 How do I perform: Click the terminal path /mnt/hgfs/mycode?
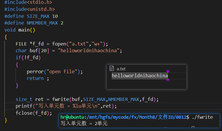coord(109,117)
